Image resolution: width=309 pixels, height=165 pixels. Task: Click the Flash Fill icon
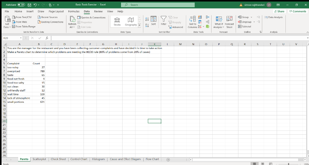pos(200,17)
